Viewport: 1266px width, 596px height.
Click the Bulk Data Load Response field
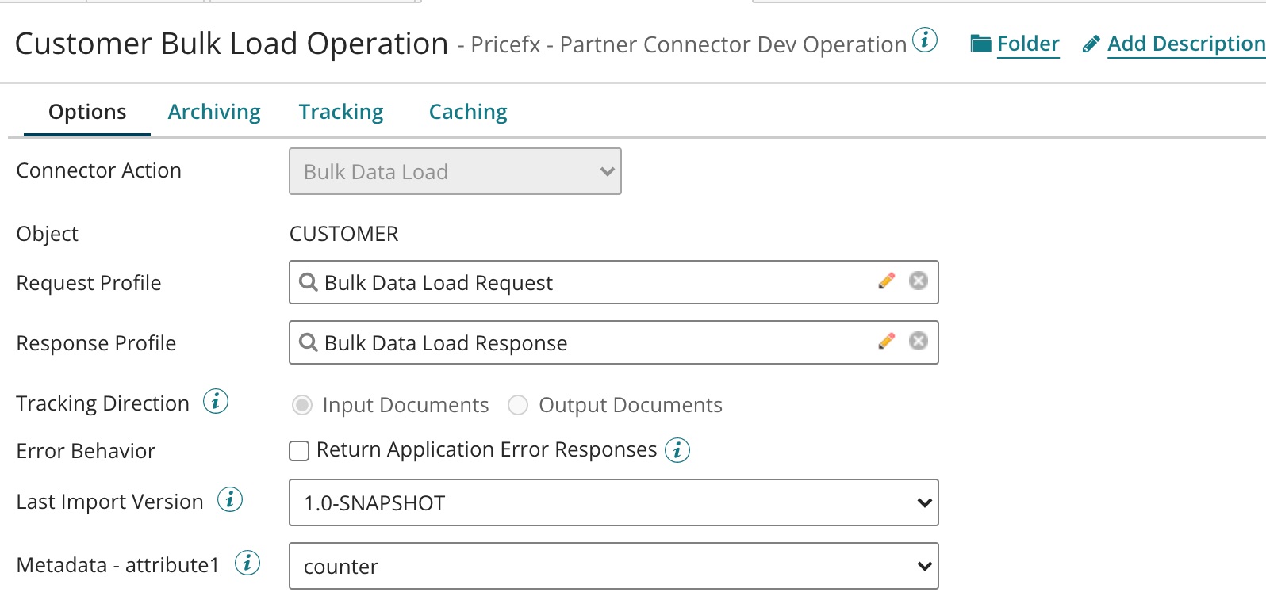(x=614, y=342)
